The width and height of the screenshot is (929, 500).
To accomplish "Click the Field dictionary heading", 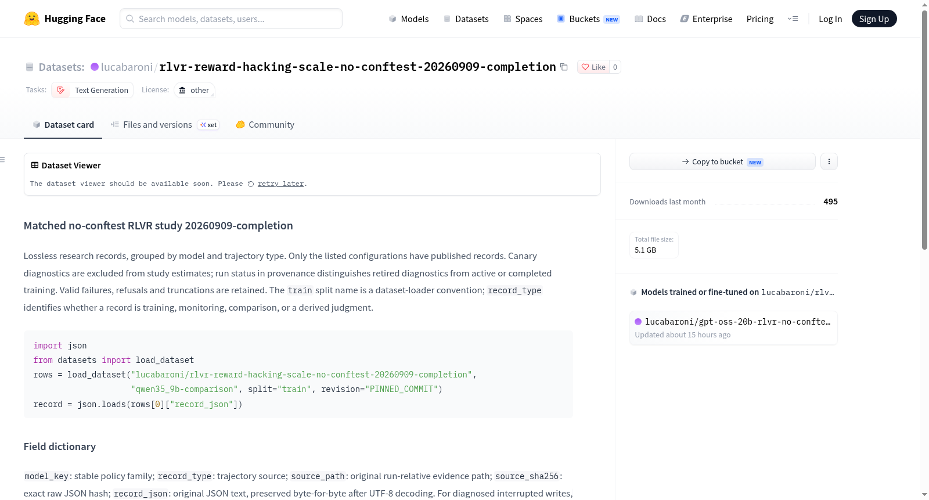I will click(x=60, y=447).
